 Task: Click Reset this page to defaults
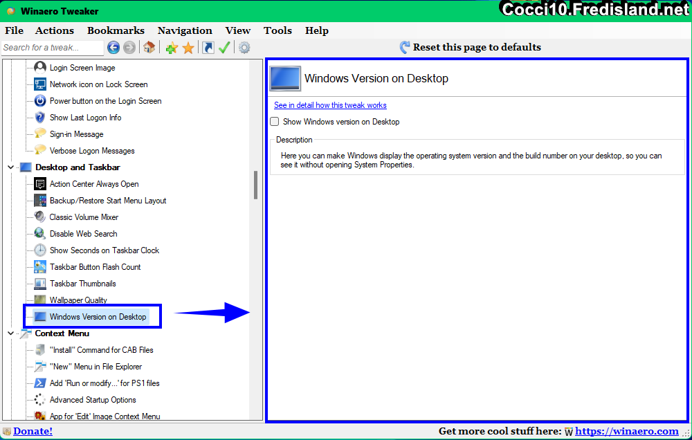point(471,47)
